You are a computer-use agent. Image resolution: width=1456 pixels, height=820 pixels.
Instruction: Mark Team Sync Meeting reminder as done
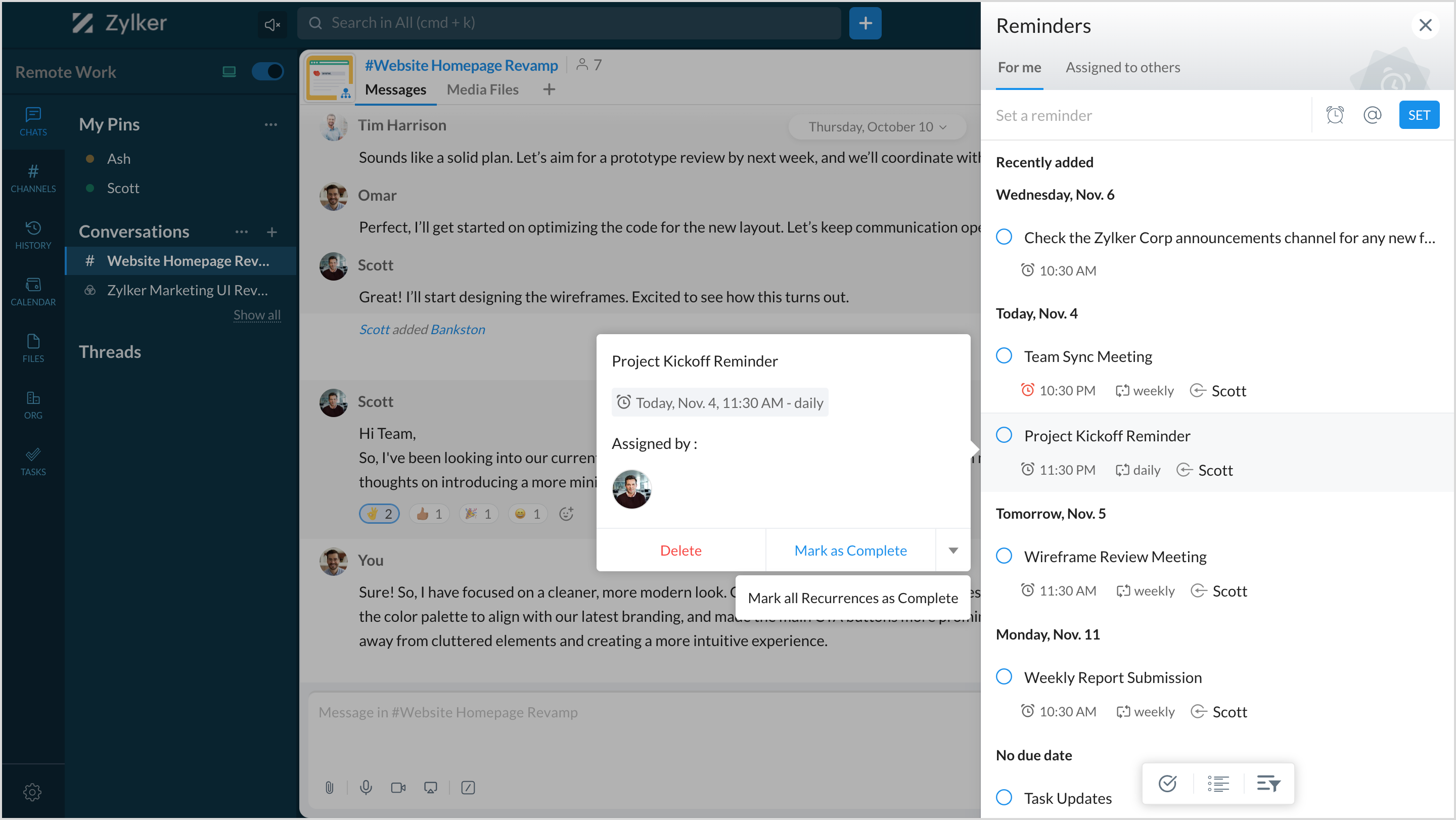coord(1004,356)
